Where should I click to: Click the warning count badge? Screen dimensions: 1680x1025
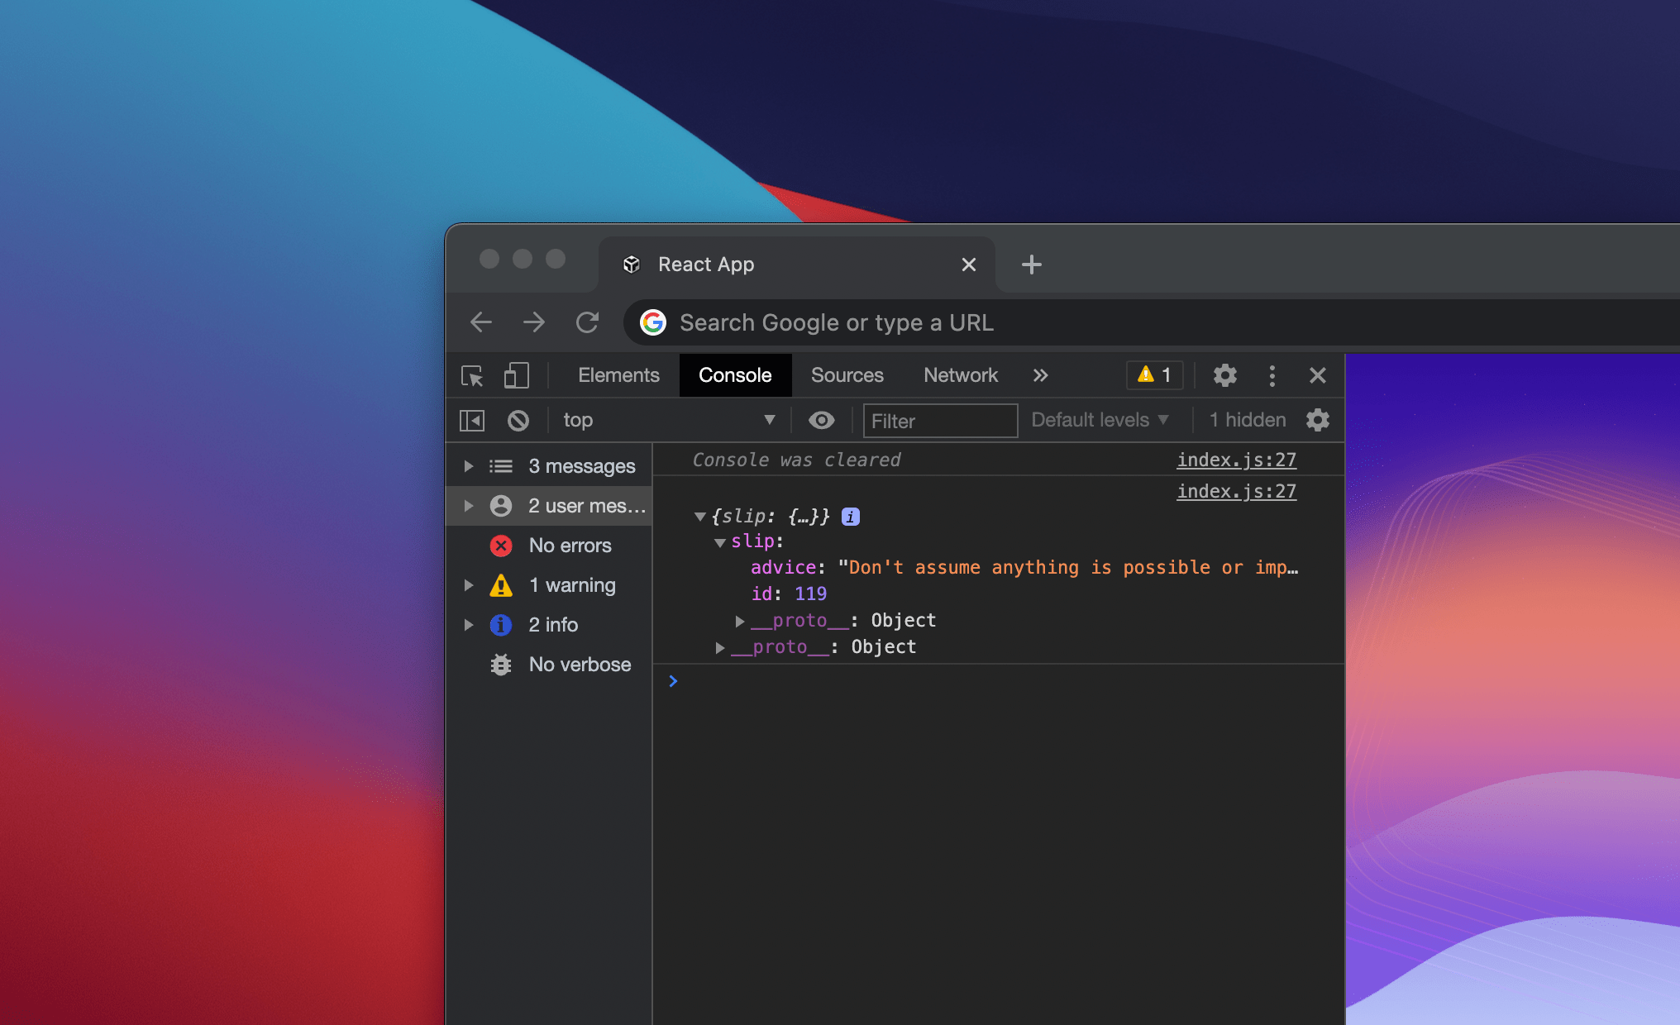1154,375
